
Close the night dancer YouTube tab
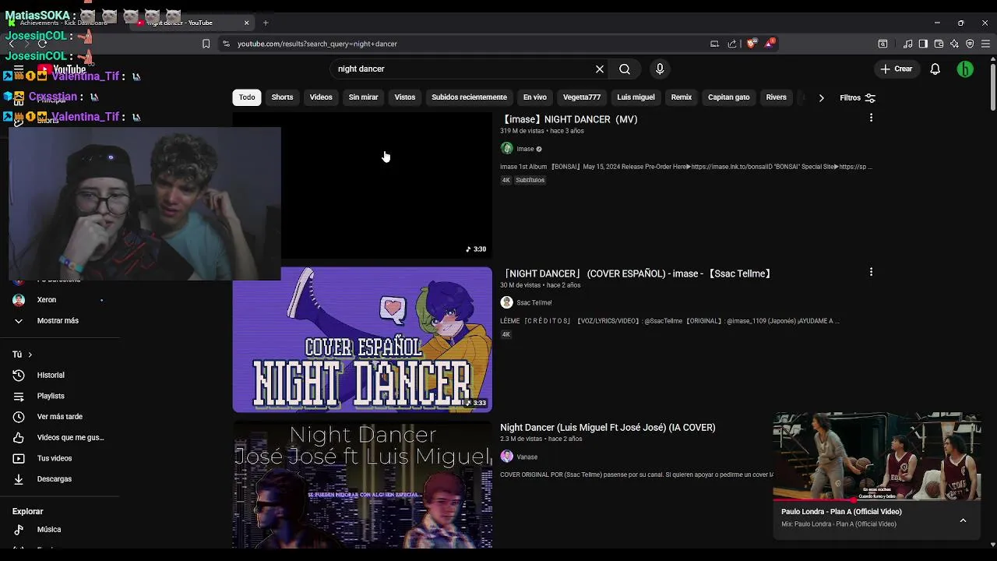coord(247,23)
